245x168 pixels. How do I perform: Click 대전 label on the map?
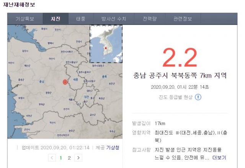pyautogui.click(x=87, y=97)
